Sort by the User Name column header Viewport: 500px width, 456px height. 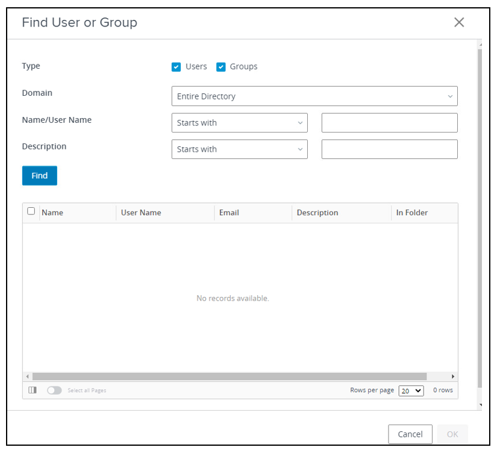pos(141,213)
